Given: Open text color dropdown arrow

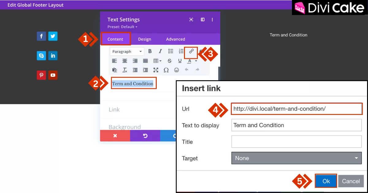Looking at the screenshot, I should [x=196, y=61].
